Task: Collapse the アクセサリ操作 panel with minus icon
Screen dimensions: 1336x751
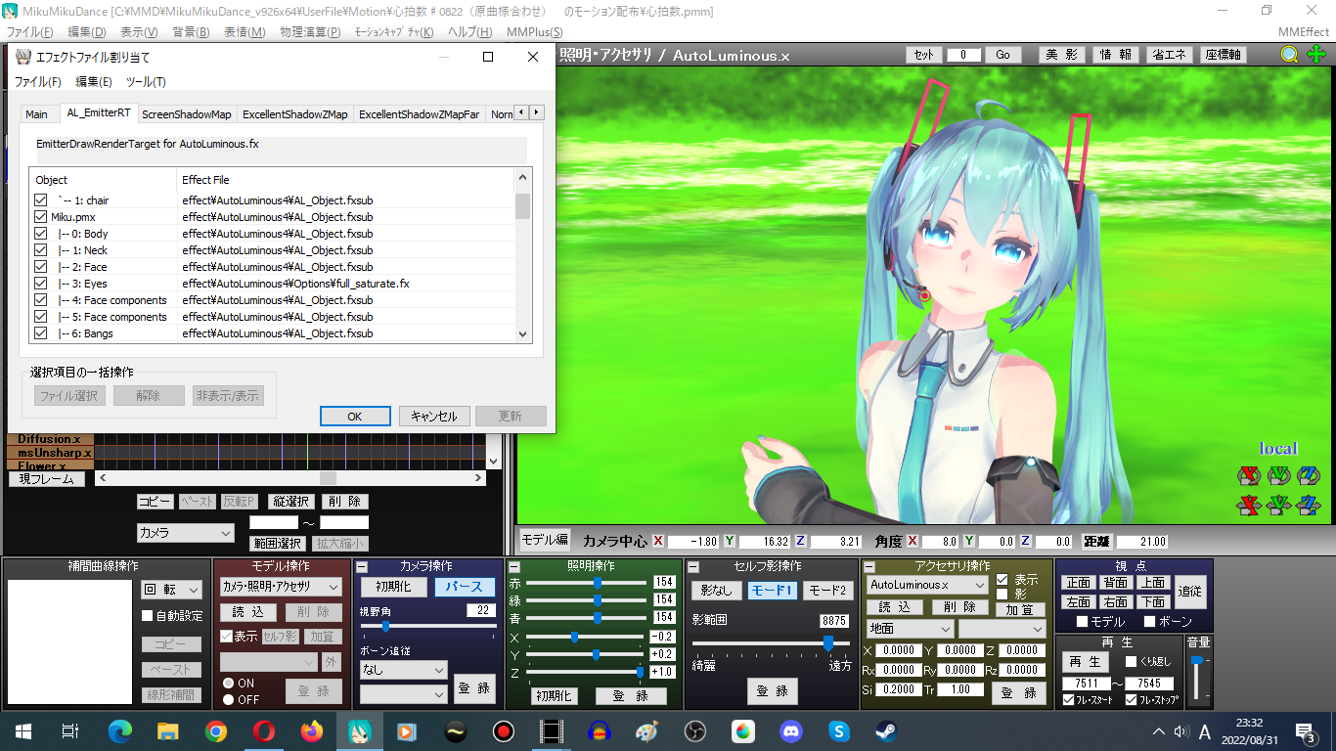Action: (x=869, y=567)
